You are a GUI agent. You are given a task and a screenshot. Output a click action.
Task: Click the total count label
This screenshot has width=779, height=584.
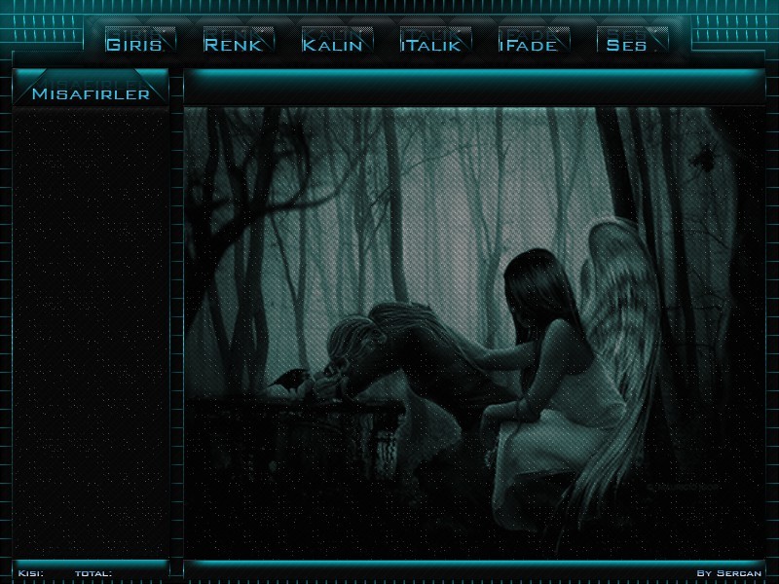93,573
